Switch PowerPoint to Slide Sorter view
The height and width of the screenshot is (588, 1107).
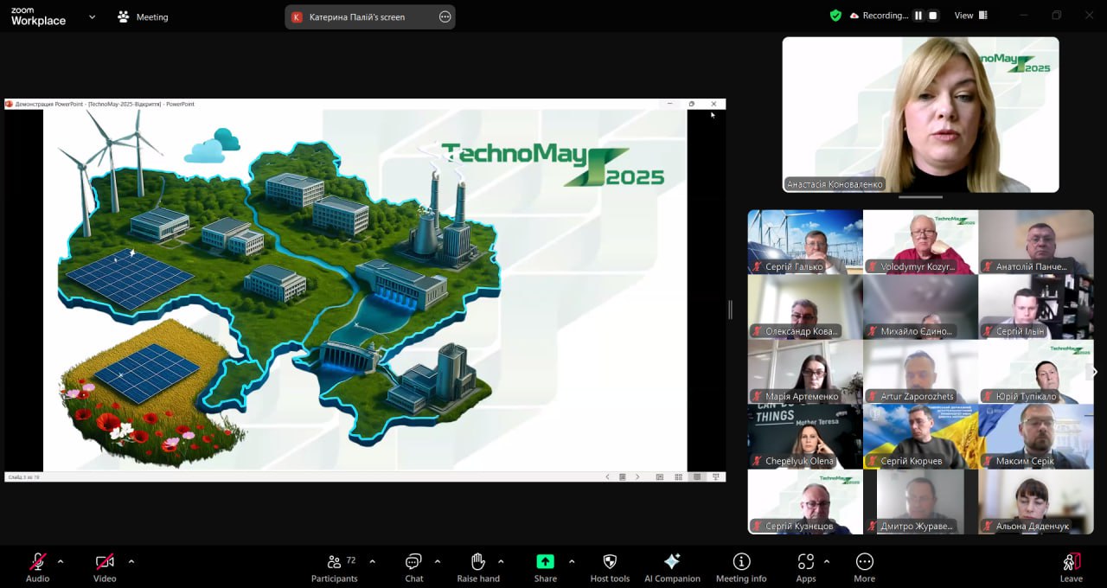[x=678, y=476]
